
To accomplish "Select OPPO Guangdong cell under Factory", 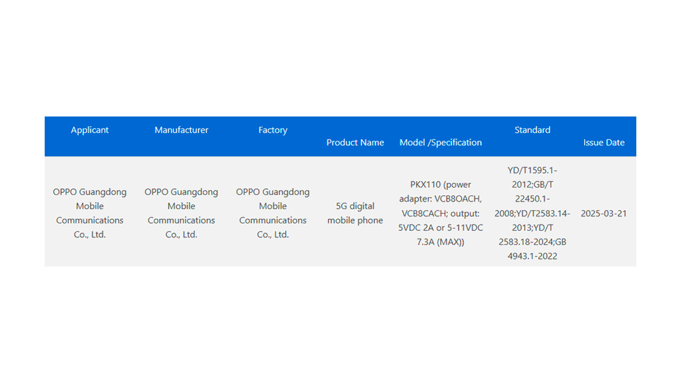I will [x=273, y=213].
